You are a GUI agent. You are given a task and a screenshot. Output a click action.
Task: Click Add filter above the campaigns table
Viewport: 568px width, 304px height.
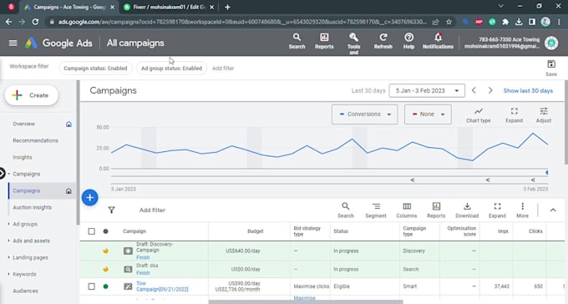click(x=152, y=210)
